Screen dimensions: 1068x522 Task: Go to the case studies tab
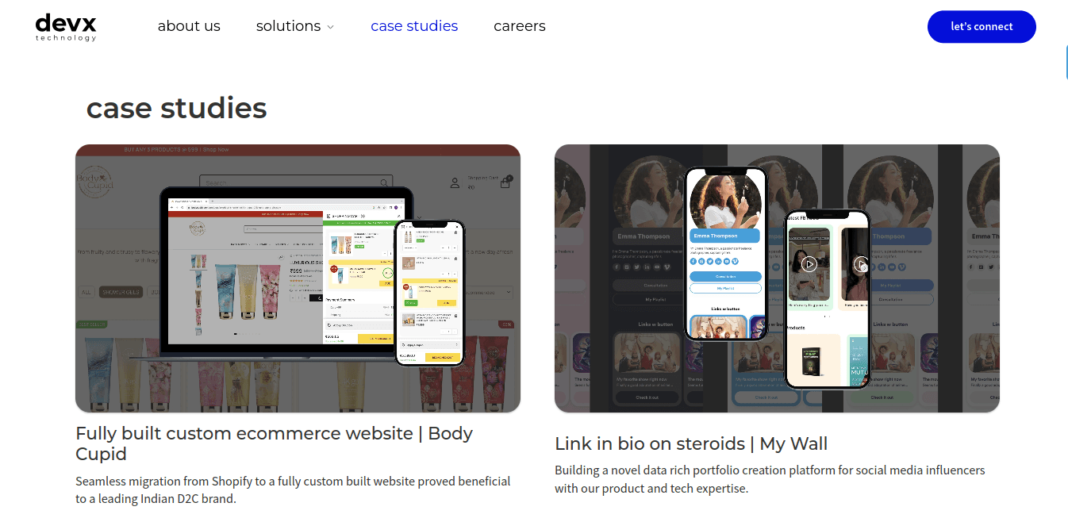coord(414,26)
